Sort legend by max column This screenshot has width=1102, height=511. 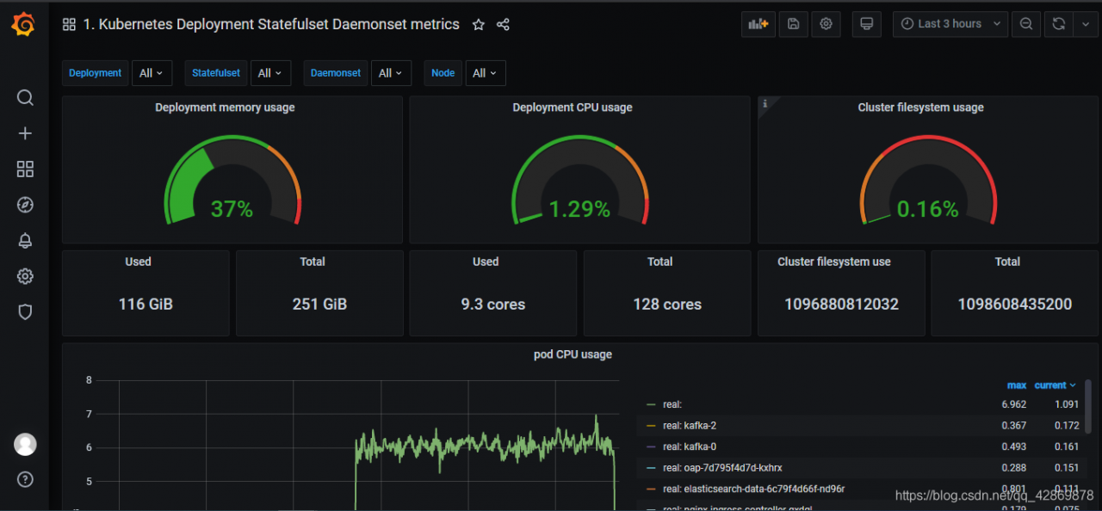pyautogui.click(x=1017, y=385)
